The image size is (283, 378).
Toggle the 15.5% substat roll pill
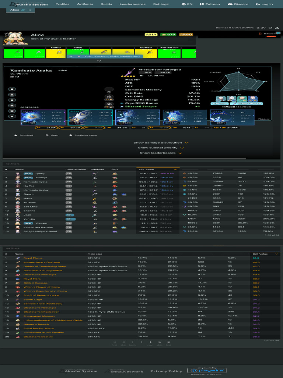point(159,127)
